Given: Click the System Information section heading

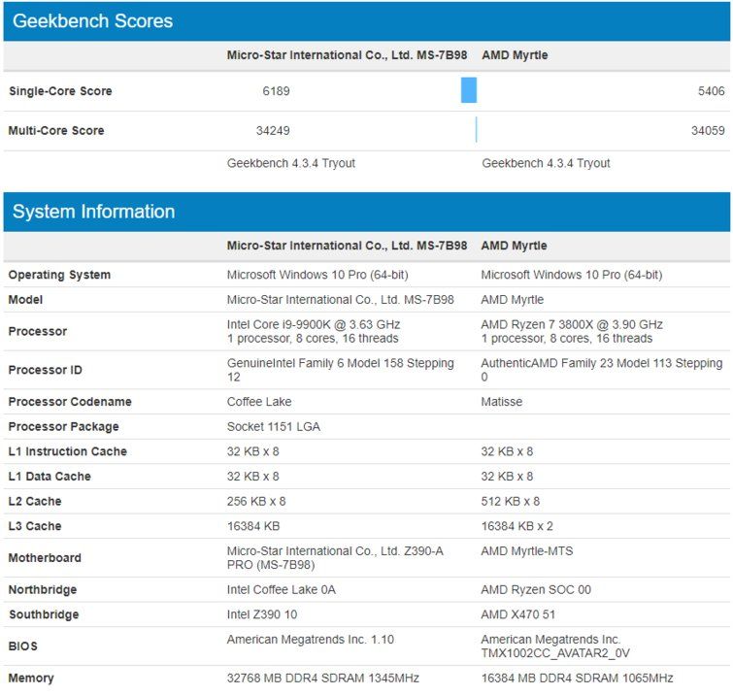Looking at the screenshot, I should 93,212.
